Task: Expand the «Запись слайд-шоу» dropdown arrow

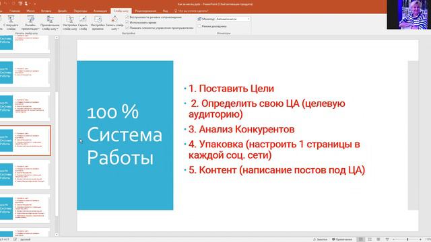Action: pyautogui.click(x=119, y=29)
